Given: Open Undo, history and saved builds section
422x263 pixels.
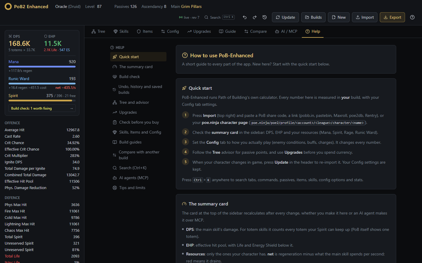Looking at the screenshot, I should point(138,89).
